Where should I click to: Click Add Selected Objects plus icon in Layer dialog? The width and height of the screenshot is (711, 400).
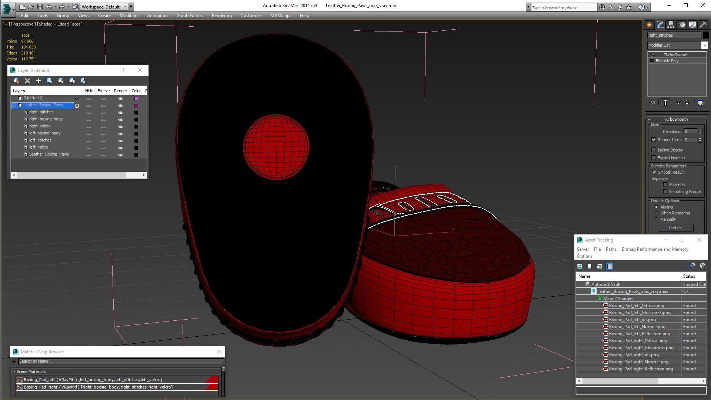click(x=38, y=81)
